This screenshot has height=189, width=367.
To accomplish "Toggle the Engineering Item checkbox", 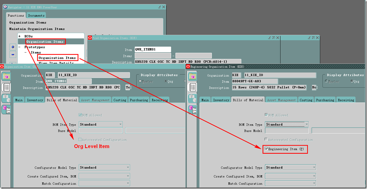I will [266, 149].
